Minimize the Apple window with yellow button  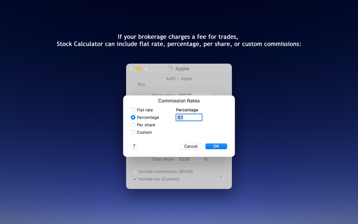coord(139,69)
